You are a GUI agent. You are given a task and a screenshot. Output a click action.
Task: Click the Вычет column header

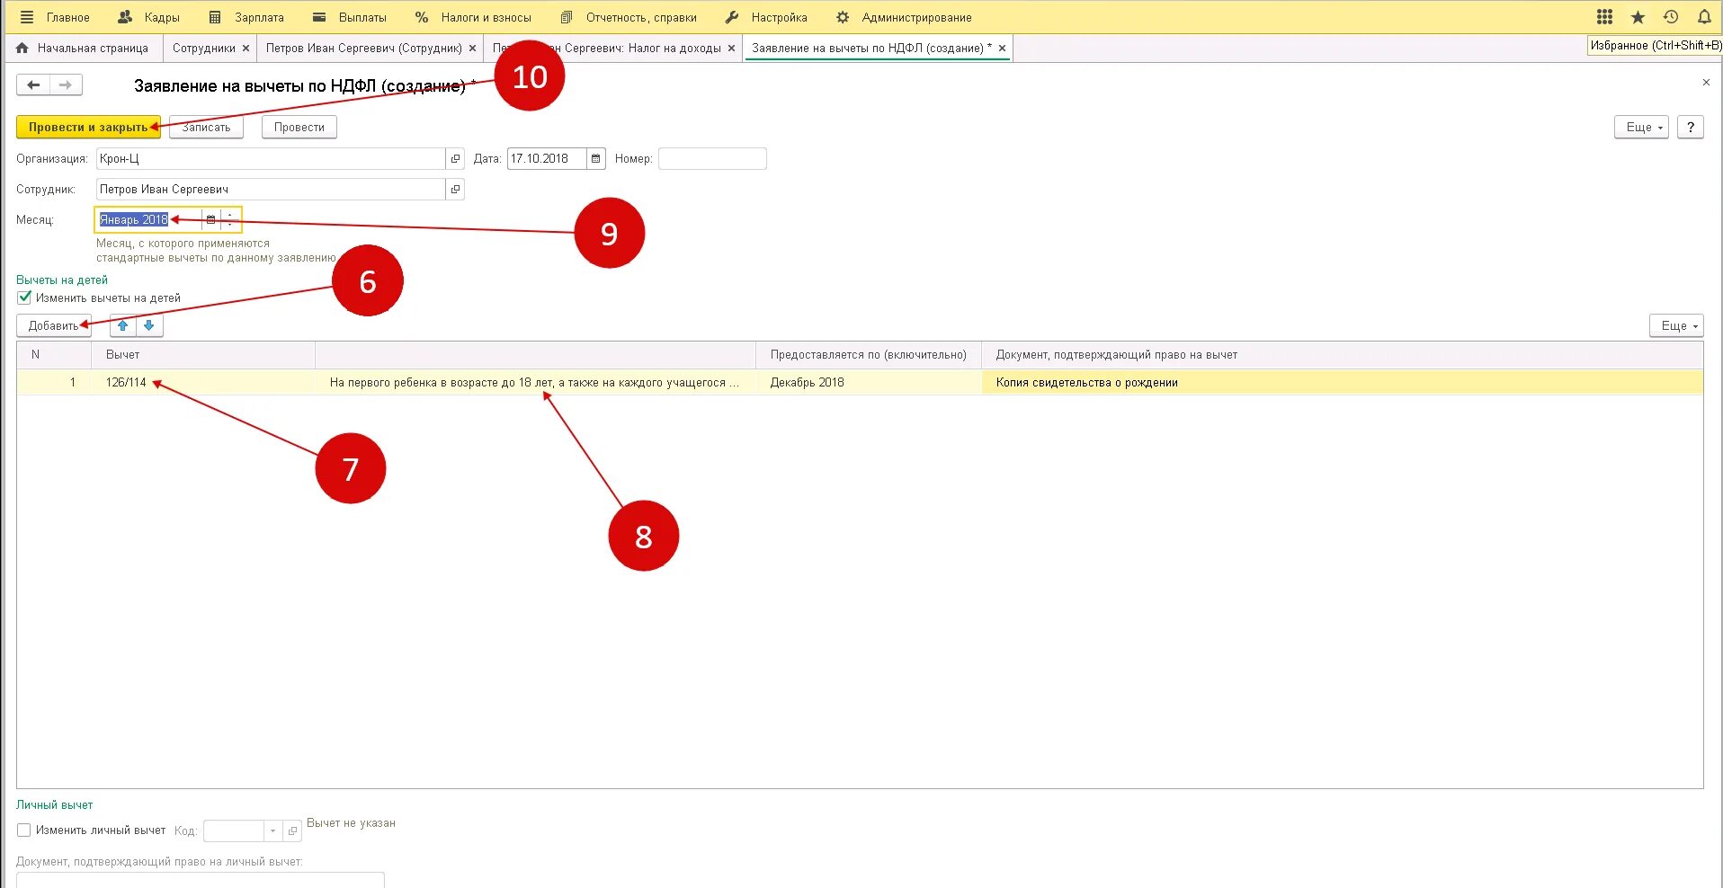203,355
